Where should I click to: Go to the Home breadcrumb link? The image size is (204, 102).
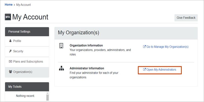pyautogui.click(x=9, y=5)
